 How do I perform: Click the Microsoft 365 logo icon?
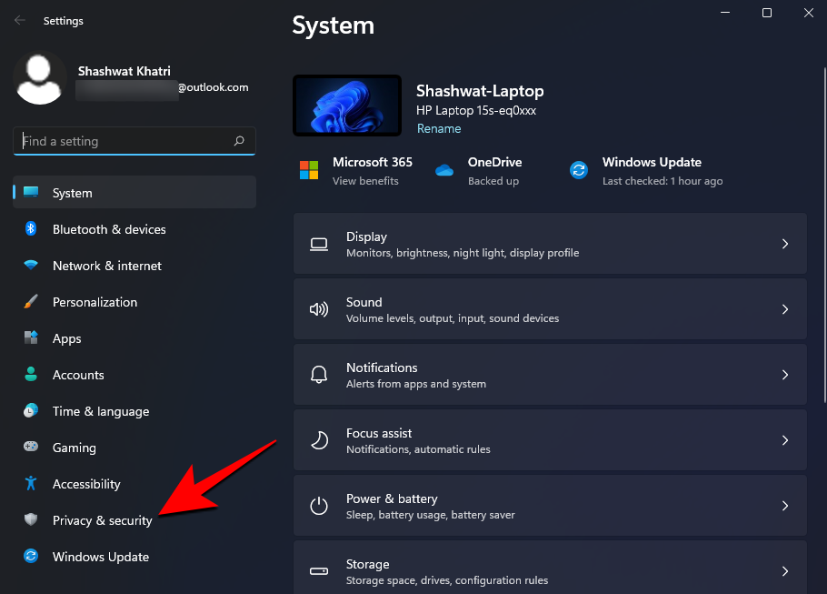point(310,169)
